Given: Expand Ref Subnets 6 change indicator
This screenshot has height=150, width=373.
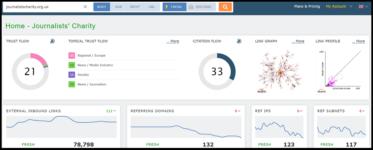Looking at the screenshot, I should [x=362, y=111].
